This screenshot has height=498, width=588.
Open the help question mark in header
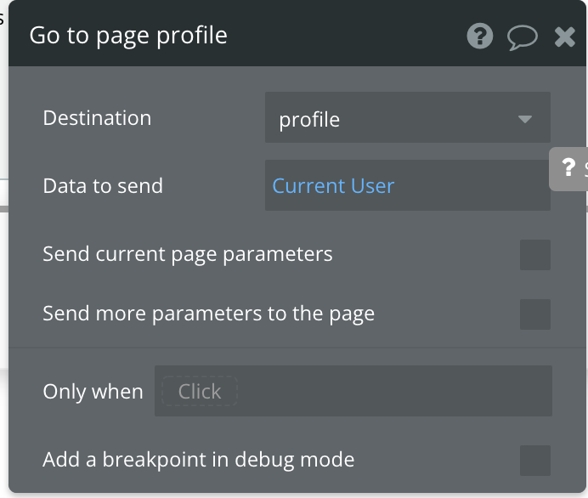point(480,37)
